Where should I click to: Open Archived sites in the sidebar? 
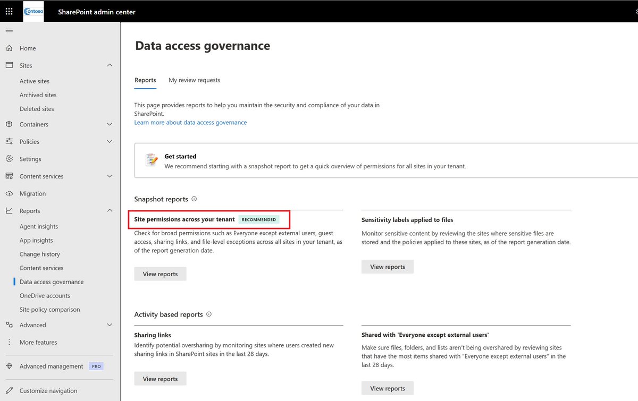click(38, 95)
